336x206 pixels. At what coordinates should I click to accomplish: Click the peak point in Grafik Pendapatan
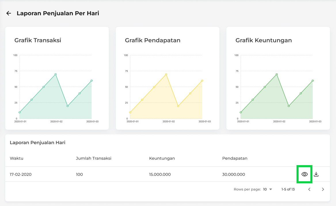(166, 74)
